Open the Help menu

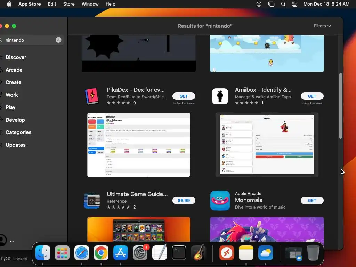[110, 4]
